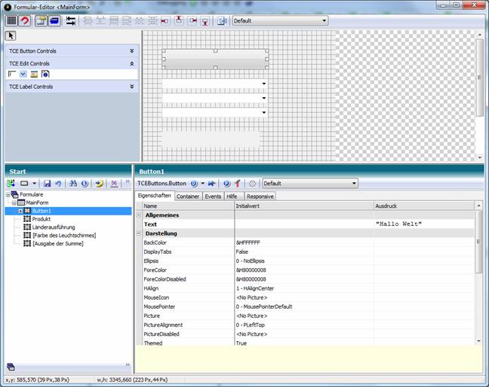
Task: Click the blue export form icon
Action: click(x=222, y=21)
